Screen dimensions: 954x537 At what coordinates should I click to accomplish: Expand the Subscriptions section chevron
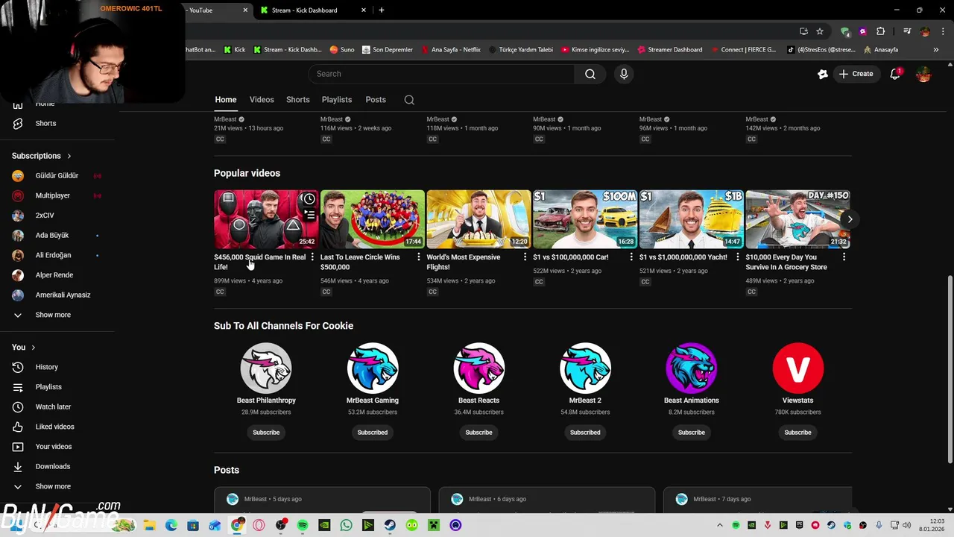click(x=69, y=156)
